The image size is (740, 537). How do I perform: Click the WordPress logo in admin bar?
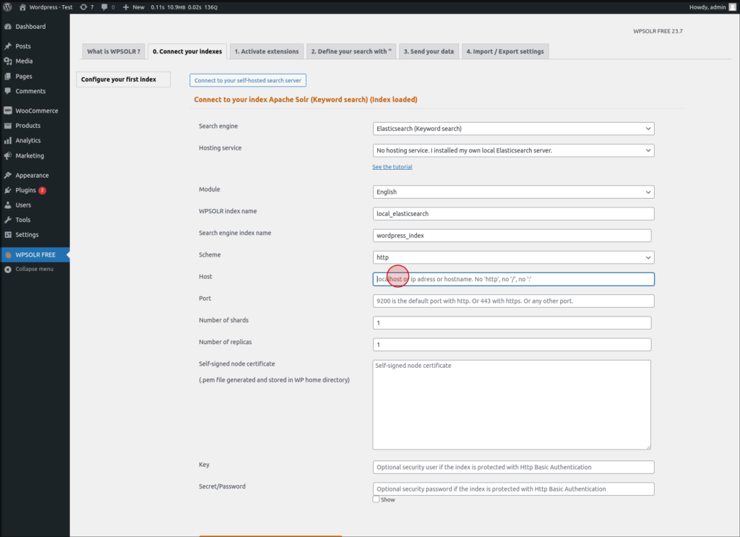[7, 7]
